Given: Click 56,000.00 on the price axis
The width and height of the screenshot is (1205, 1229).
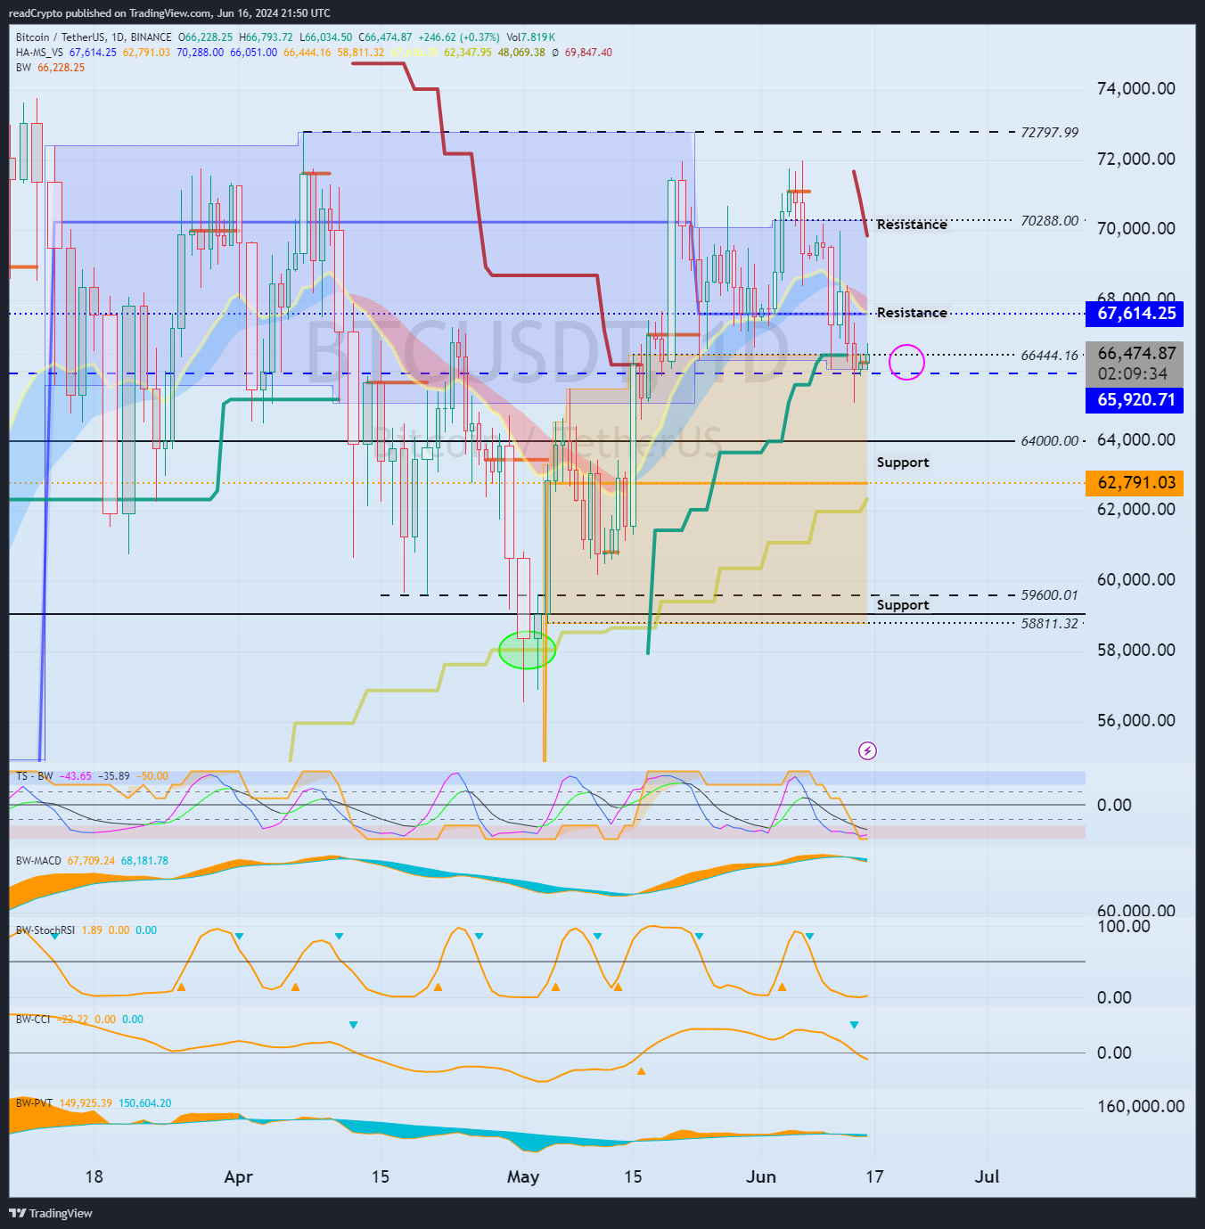Looking at the screenshot, I should click(x=1135, y=720).
